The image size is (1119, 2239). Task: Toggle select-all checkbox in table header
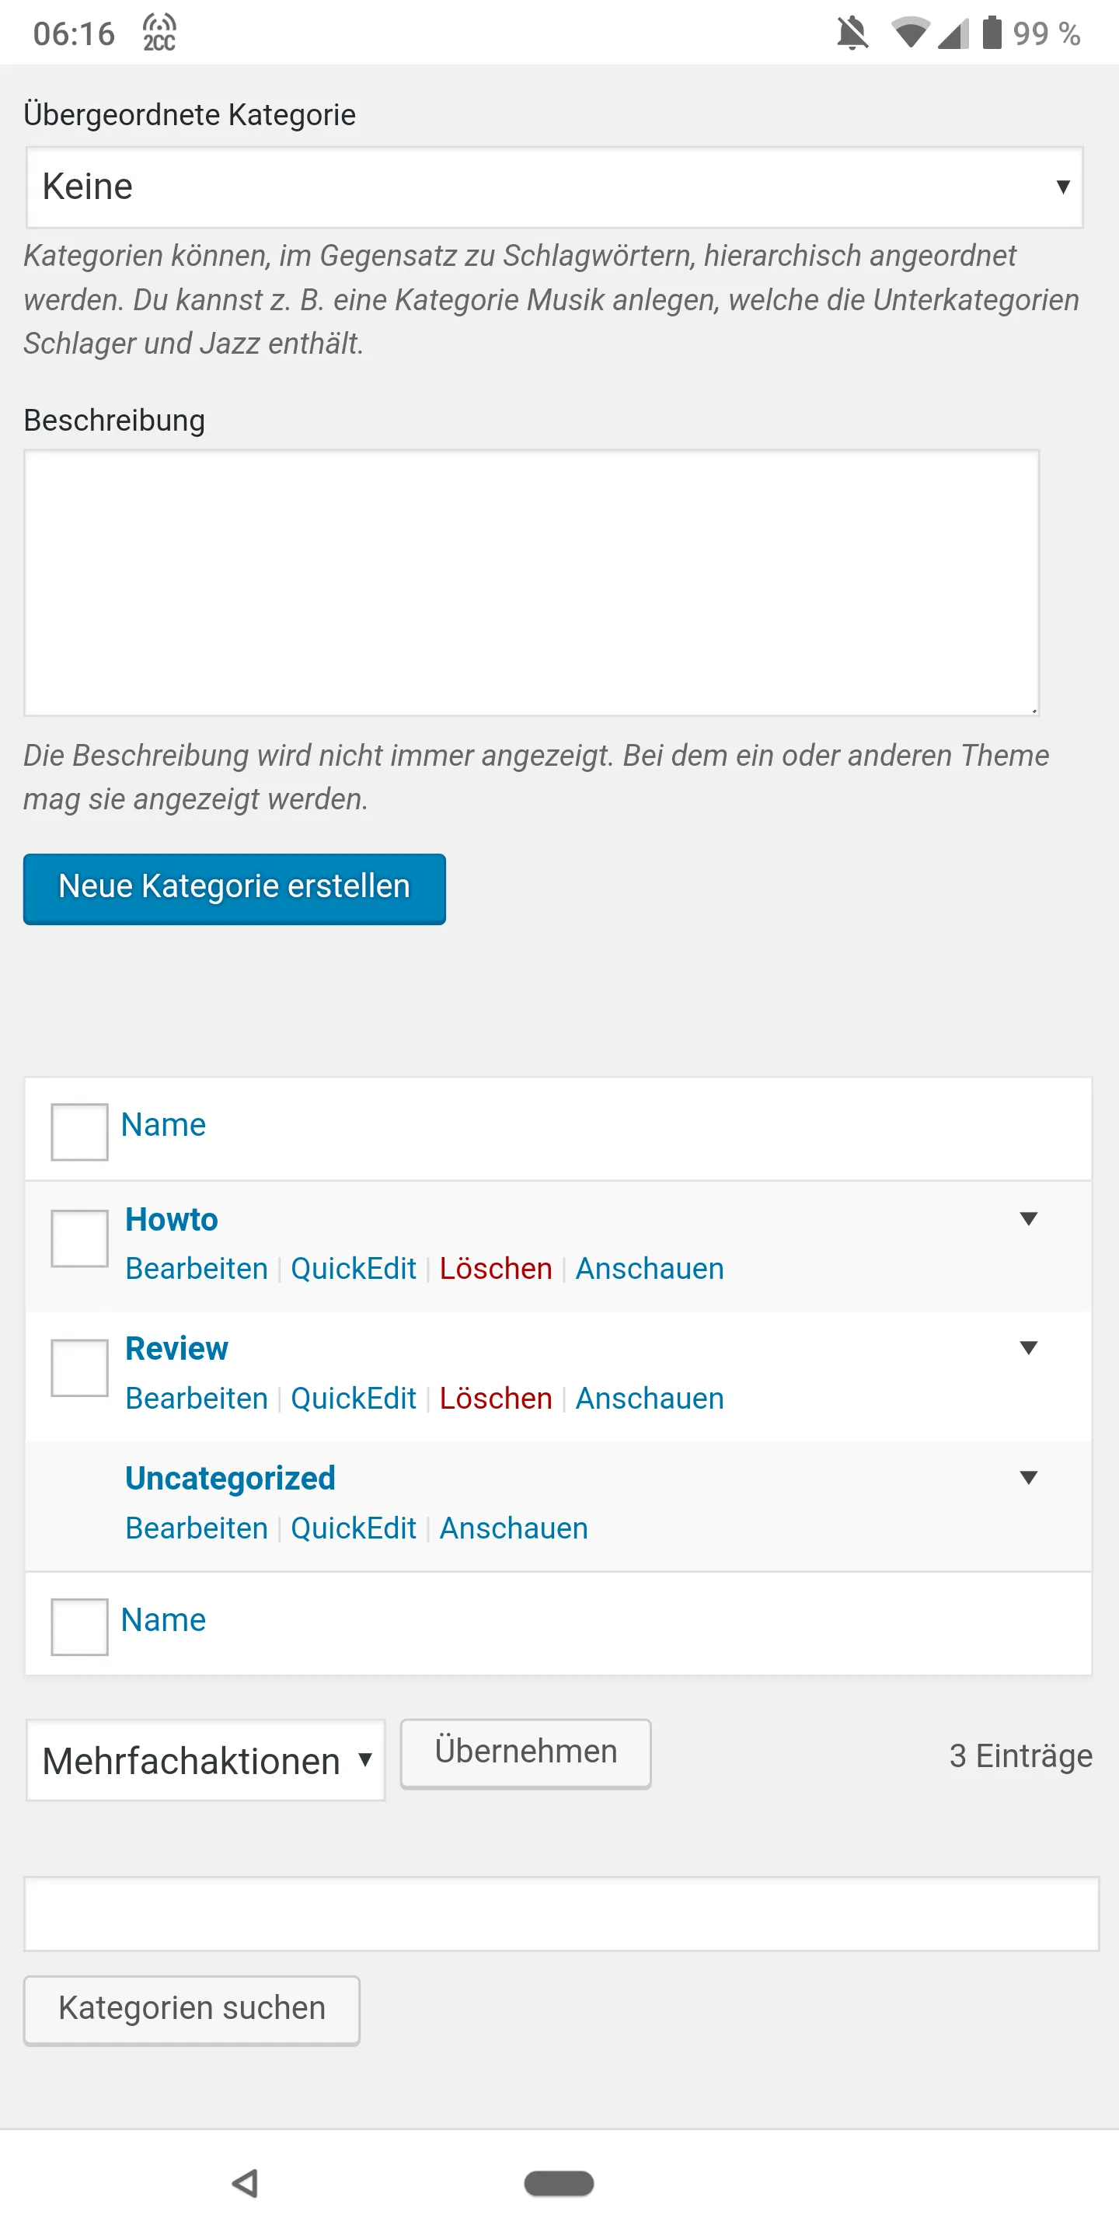point(80,1132)
